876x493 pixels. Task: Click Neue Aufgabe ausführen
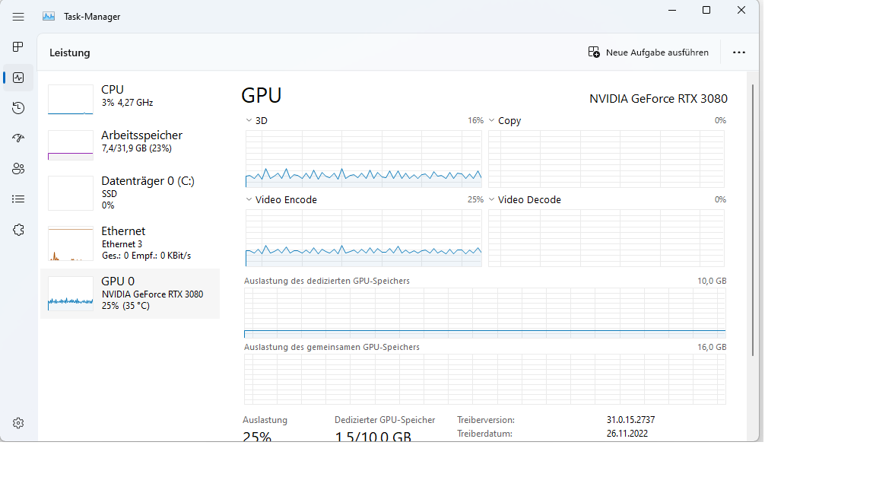pos(650,52)
